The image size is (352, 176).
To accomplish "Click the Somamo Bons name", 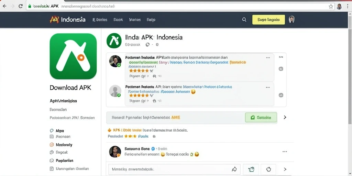I will point(137,148).
